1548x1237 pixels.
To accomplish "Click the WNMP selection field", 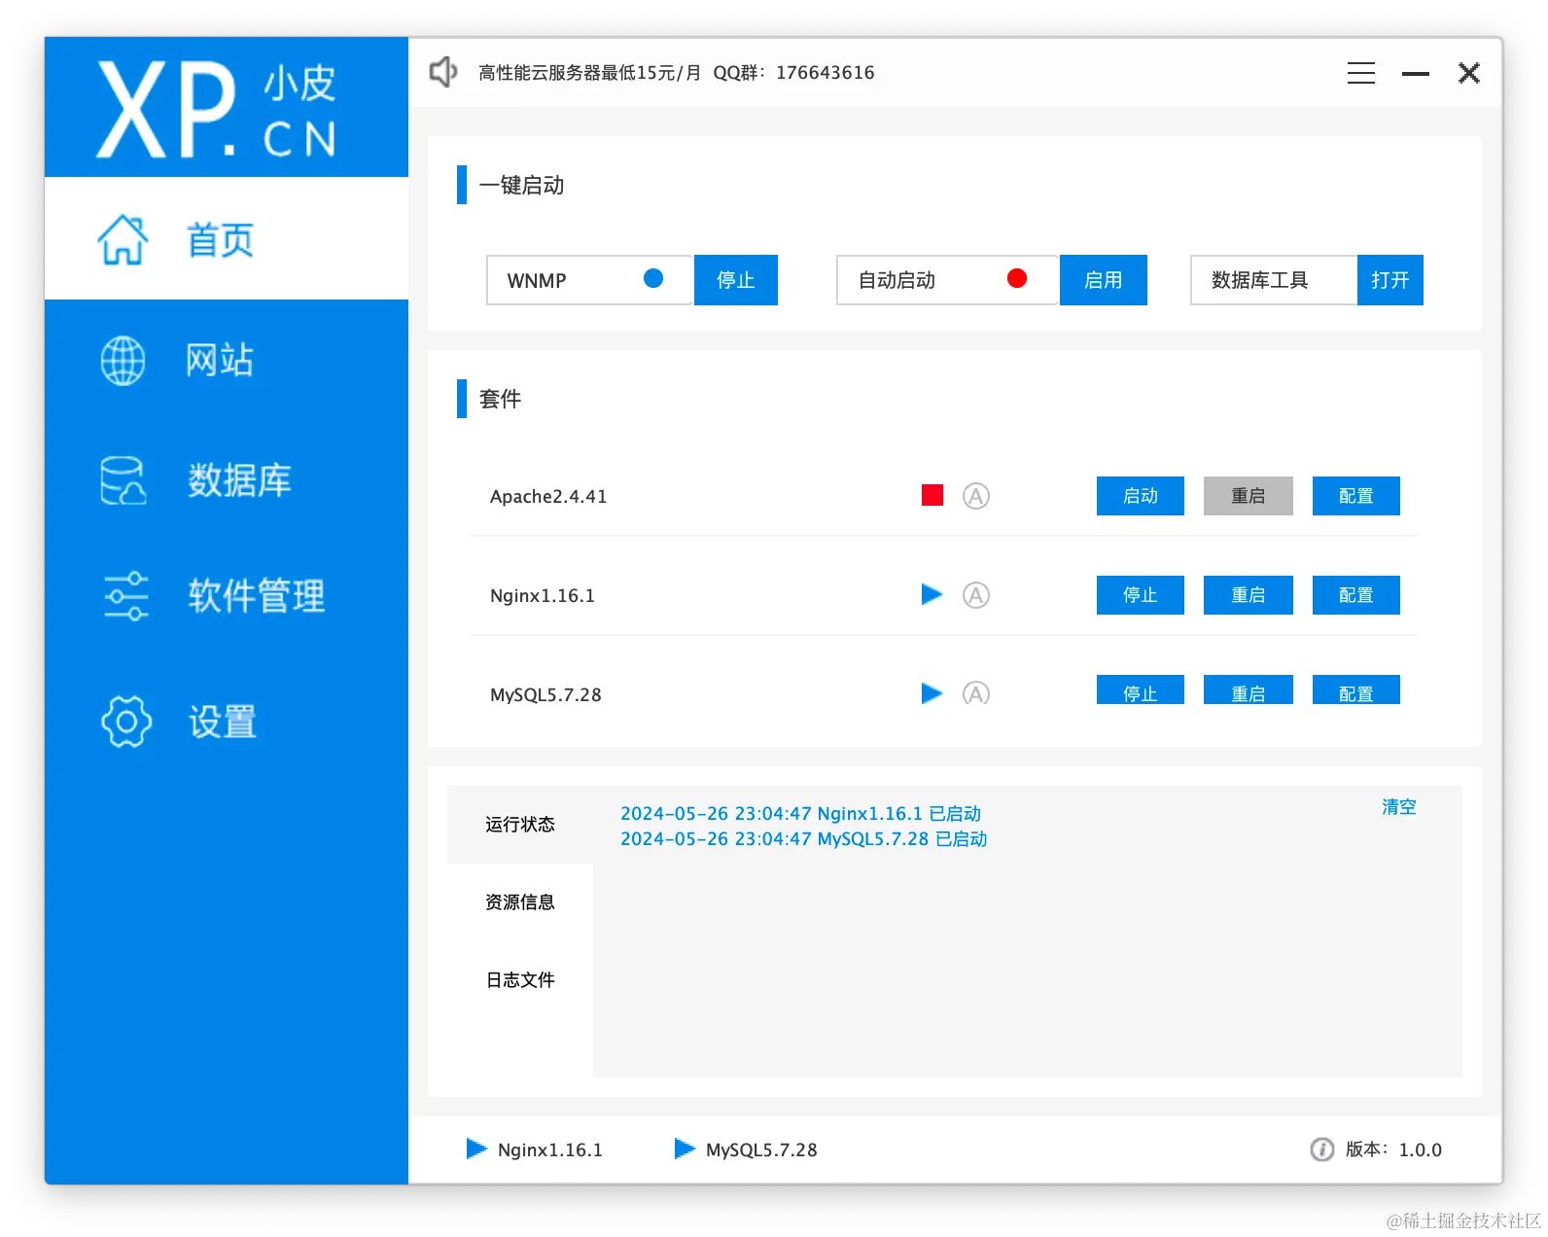I will coord(589,280).
